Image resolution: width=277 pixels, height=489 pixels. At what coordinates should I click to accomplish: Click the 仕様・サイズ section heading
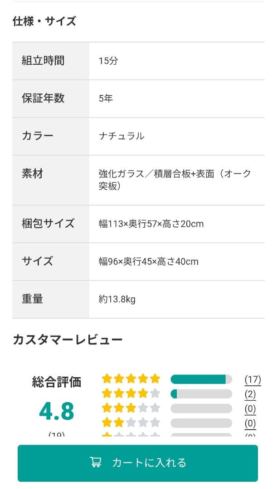(x=44, y=21)
